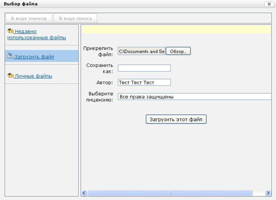Close the Выбор файла dialog

(269, 4)
